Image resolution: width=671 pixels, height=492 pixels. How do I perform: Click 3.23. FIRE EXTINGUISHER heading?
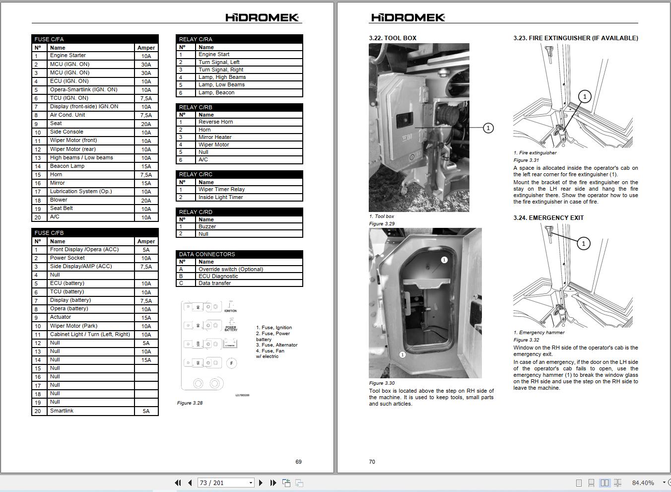pos(576,38)
